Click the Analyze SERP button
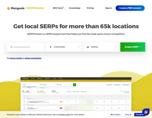This screenshot has height=118, width=152. coord(133,47)
